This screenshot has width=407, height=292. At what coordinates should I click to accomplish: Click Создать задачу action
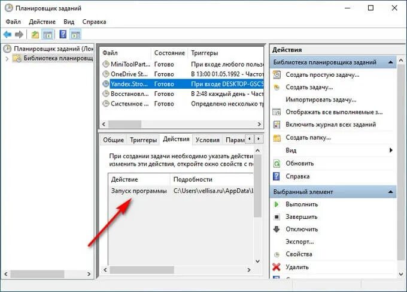pyautogui.click(x=309, y=87)
